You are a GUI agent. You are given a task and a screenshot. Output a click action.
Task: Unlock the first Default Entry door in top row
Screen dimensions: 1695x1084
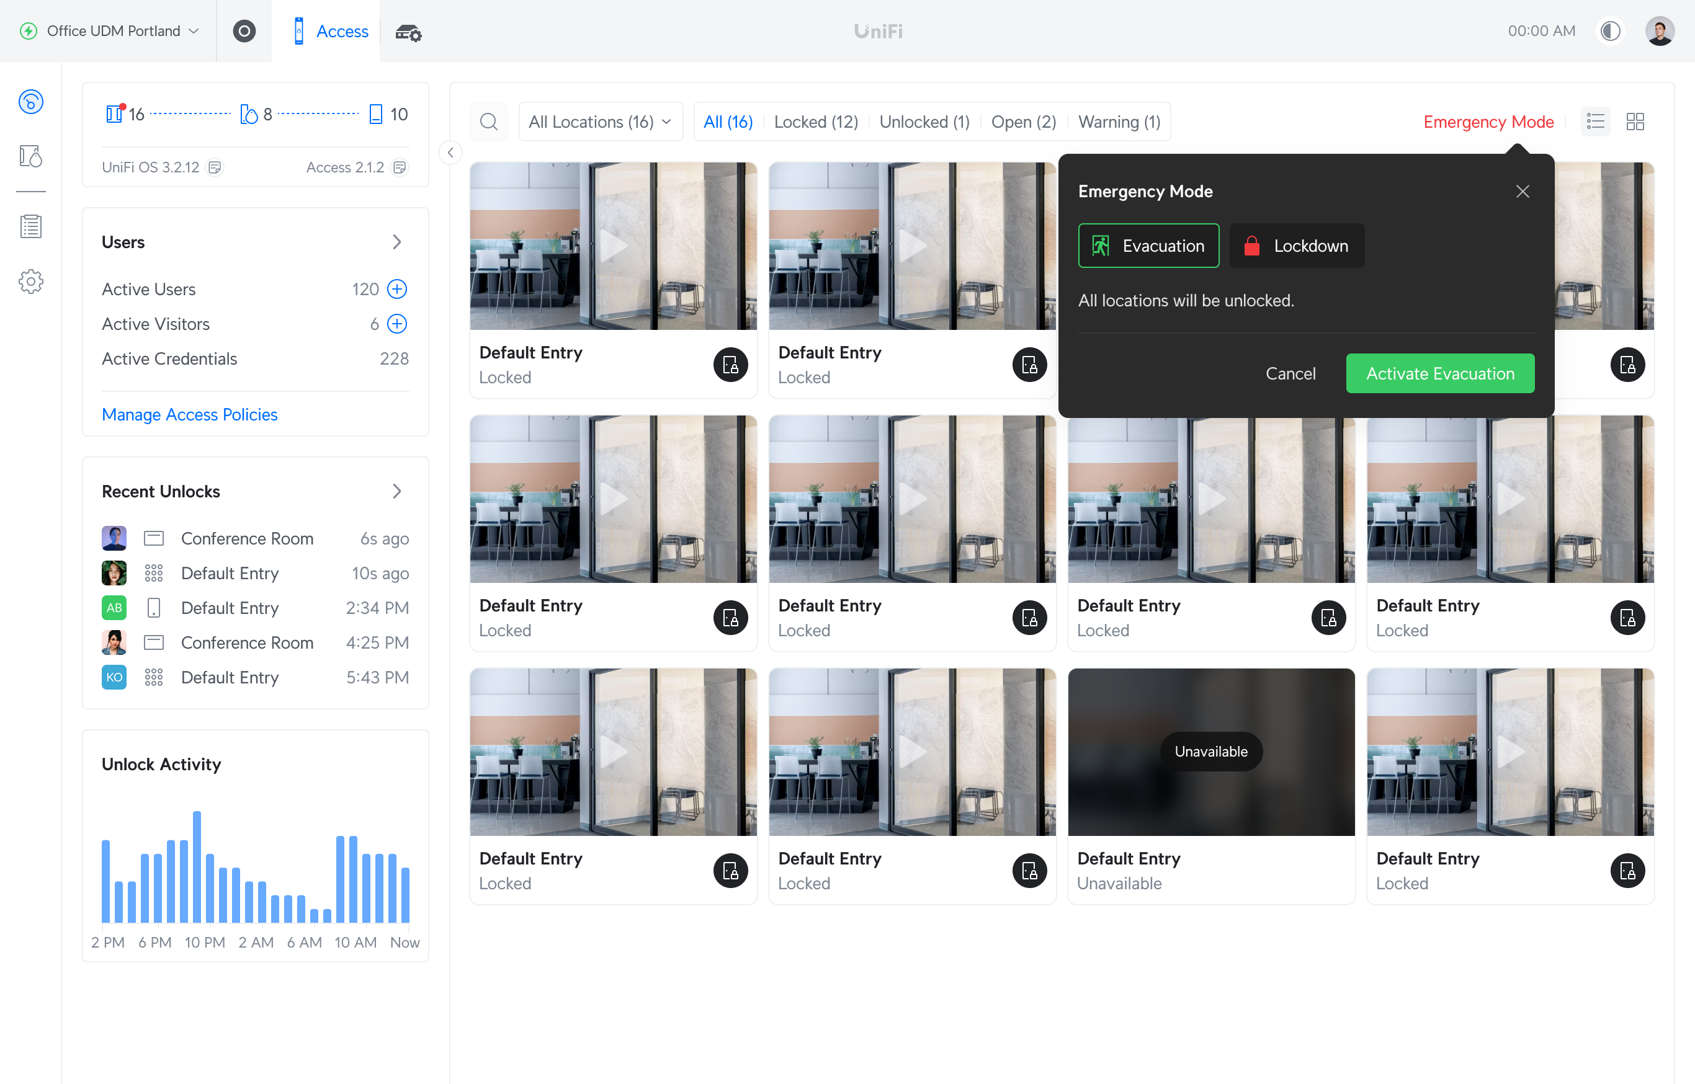click(x=731, y=365)
